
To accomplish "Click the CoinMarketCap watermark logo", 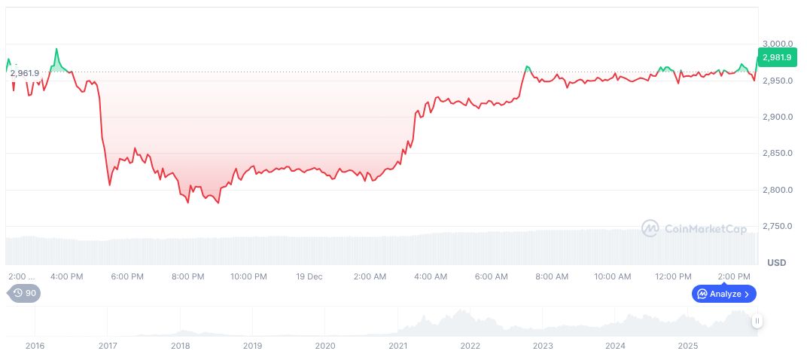I will click(650, 227).
